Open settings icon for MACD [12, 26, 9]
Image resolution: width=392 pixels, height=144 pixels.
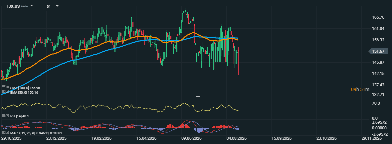(4, 132)
